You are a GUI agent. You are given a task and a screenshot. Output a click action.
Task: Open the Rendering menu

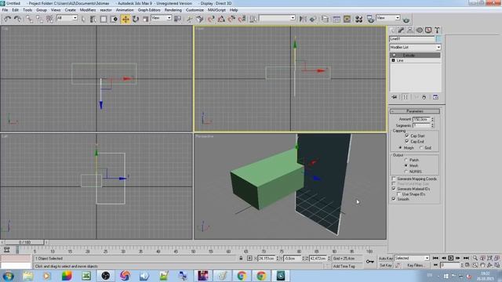point(173,10)
